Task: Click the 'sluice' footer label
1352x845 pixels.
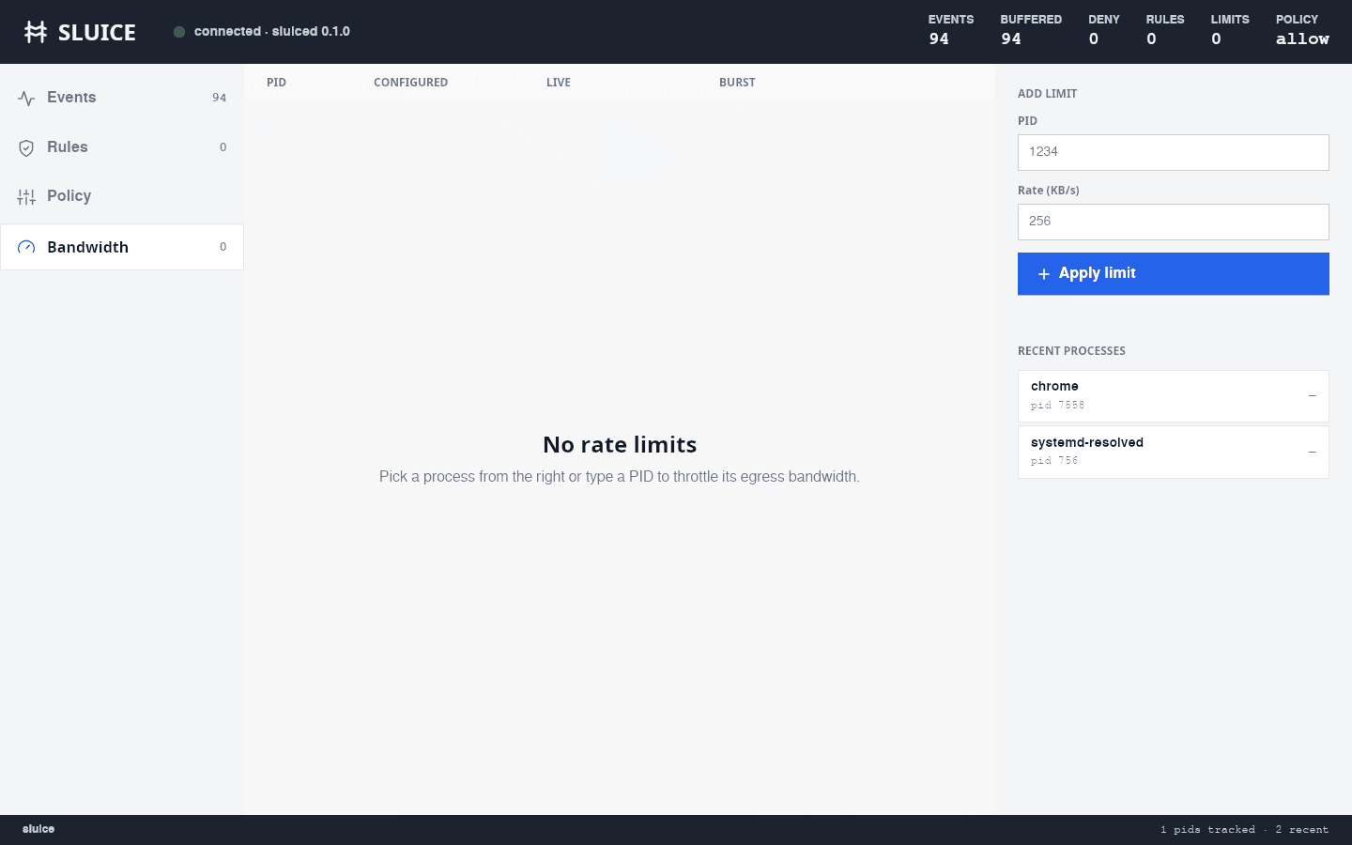Action: 38,829
